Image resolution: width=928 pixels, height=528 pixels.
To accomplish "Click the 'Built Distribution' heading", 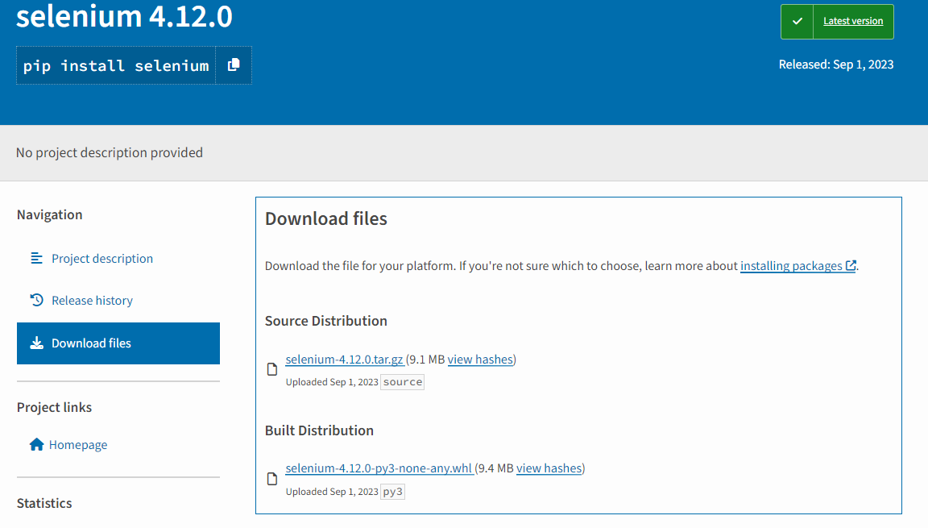I will pos(320,430).
